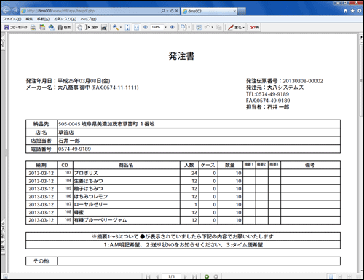Viewport: 364px width, 280px height.
Task: Expand the zoom tool dropdown arrow
Action: pyautogui.click(x=121, y=27)
